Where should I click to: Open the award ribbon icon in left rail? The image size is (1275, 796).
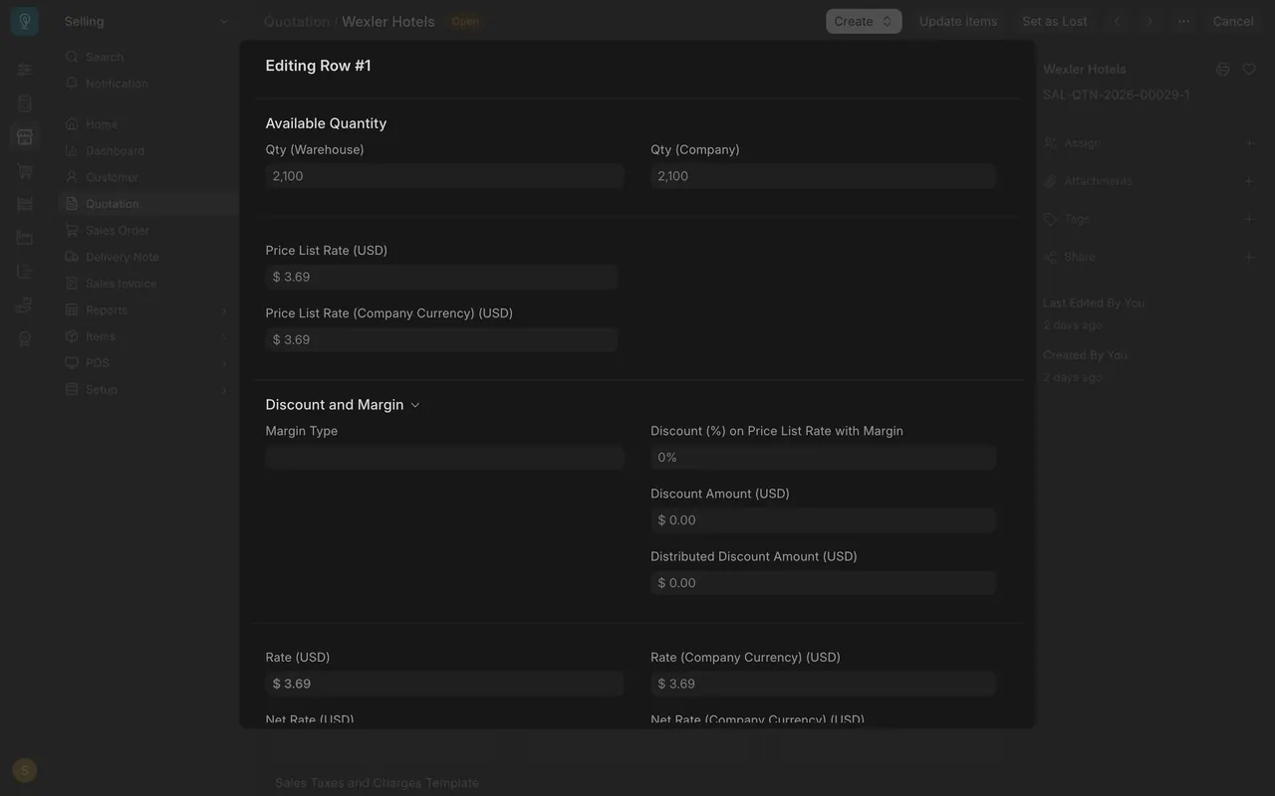tap(25, 338)
